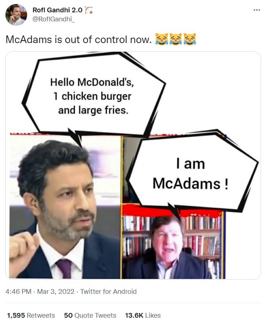Click the middle laughing cat emoji
265x326 pixels.
tap(176, 39)
